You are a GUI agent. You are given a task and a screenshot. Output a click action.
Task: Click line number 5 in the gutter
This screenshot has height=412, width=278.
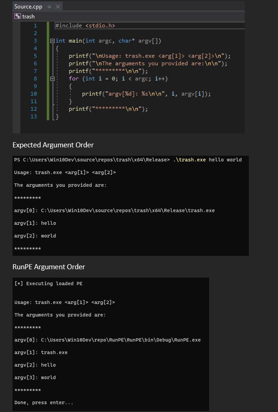click(35, 56)
